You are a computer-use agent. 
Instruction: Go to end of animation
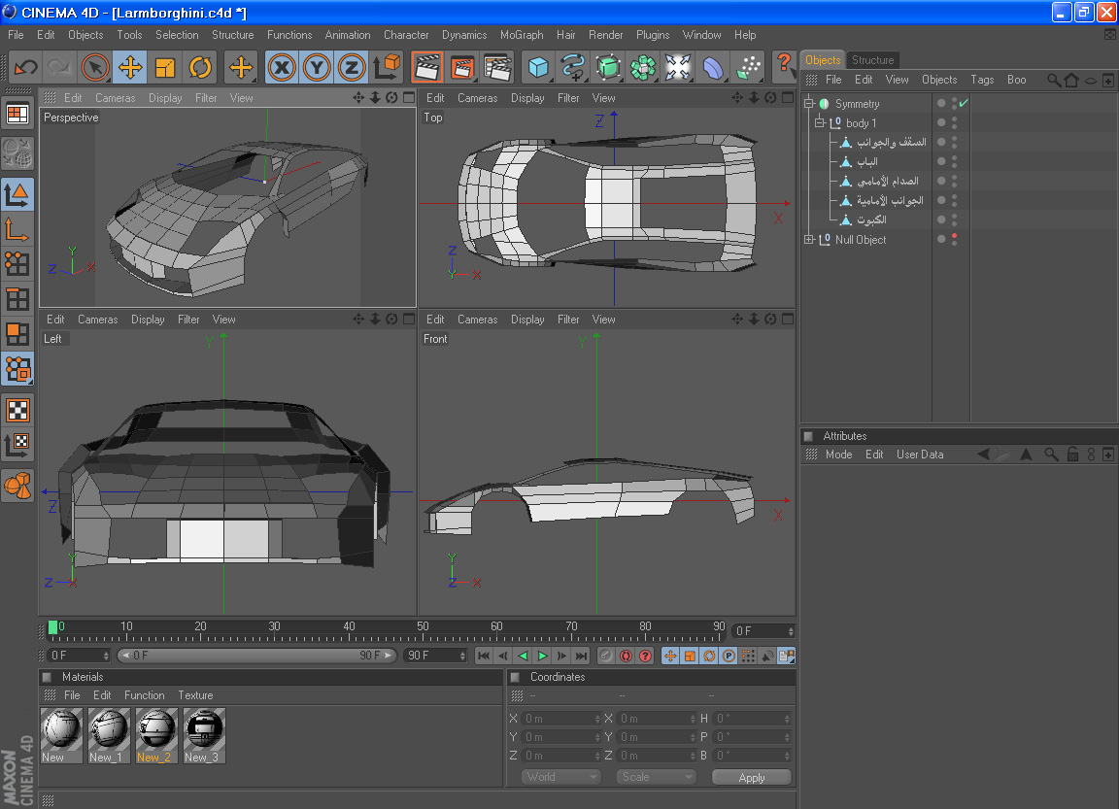[582, 656]
